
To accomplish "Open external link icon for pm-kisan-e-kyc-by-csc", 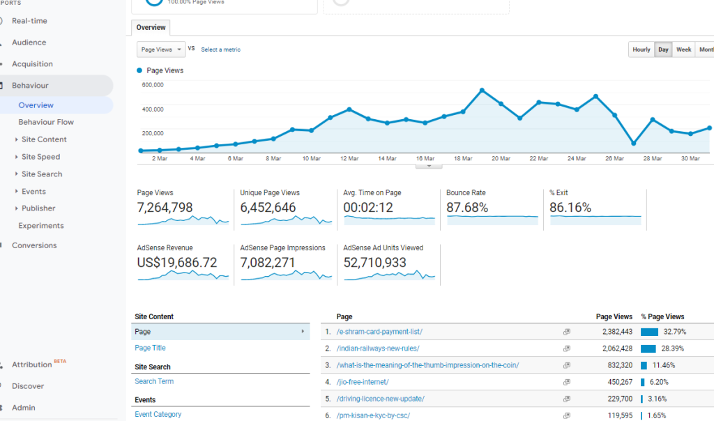I will pyautogui.click(x=567, y=415).
